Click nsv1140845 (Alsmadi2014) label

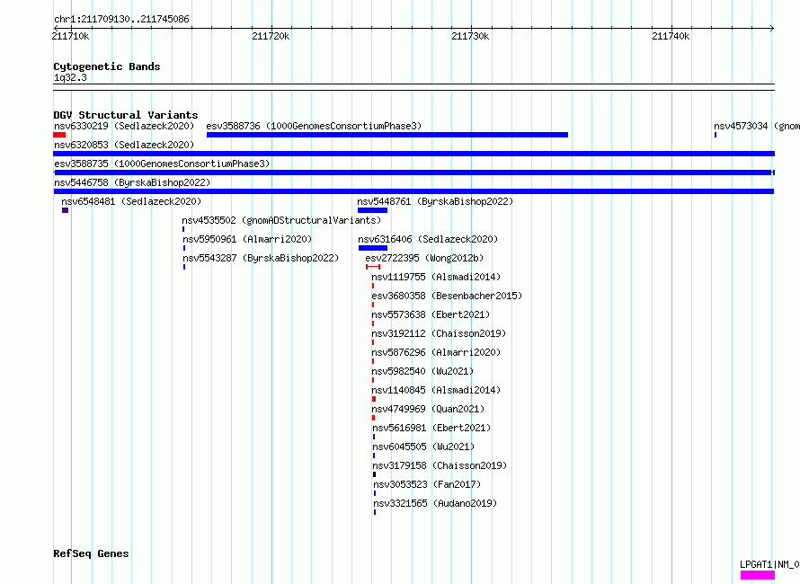[436, 390]
